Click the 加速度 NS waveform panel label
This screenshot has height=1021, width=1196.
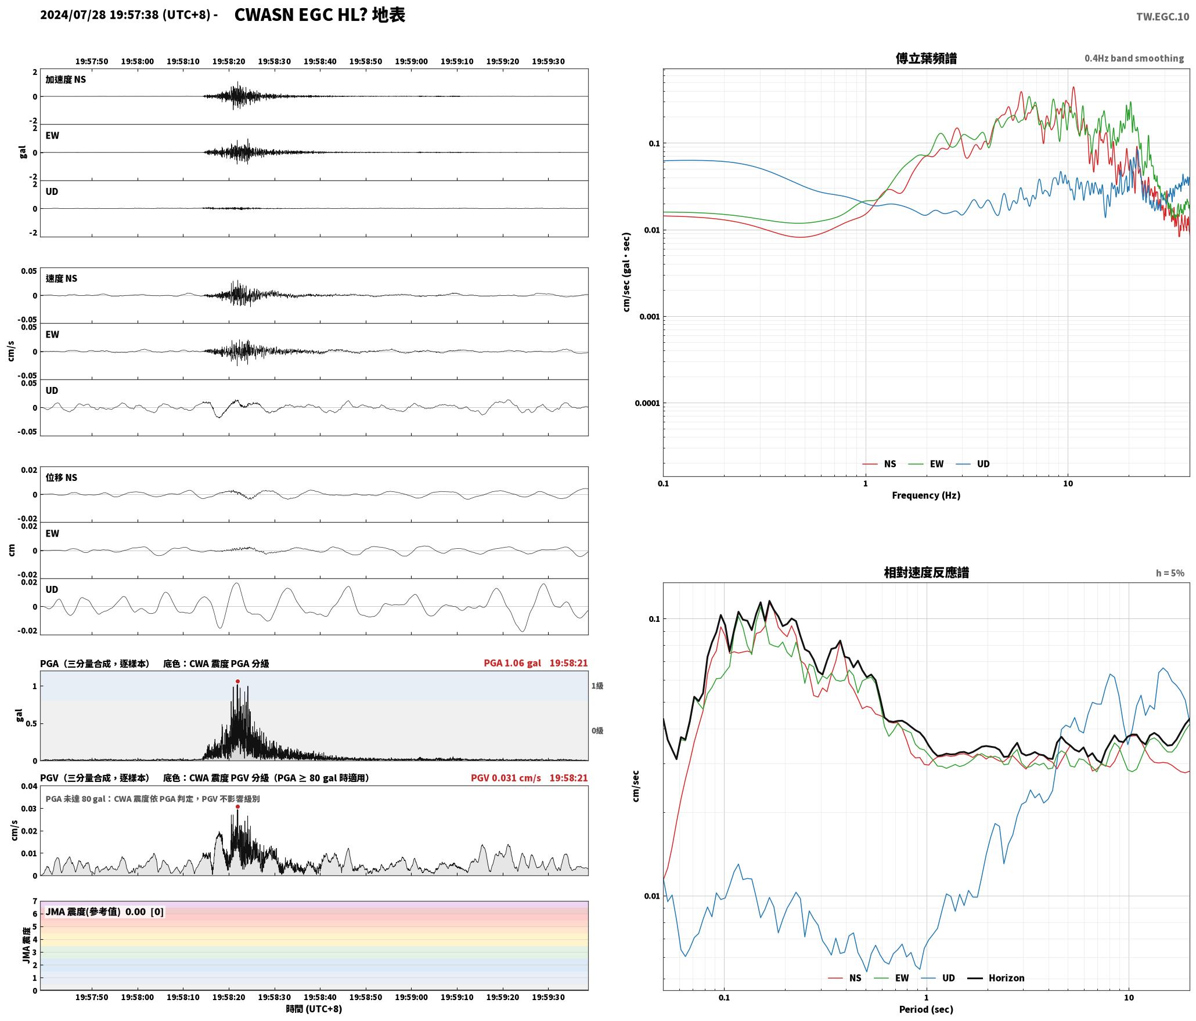click(x=66, y=79)
